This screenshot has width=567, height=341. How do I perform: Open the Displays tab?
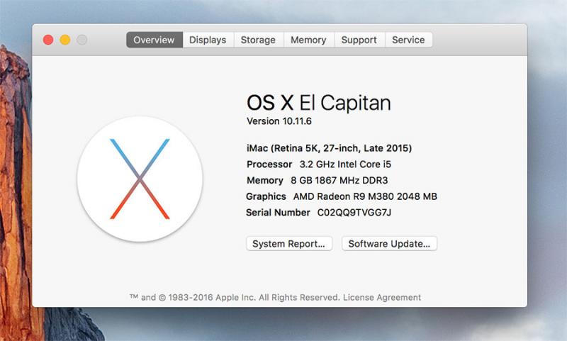(x=208, y=40)
